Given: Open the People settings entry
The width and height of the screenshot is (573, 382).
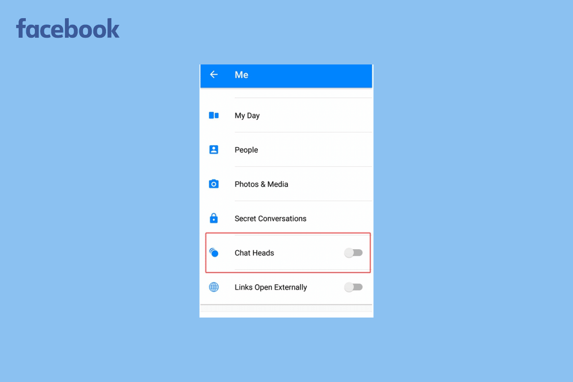Looking at the screenshot, I should click(x=286, y=149).
